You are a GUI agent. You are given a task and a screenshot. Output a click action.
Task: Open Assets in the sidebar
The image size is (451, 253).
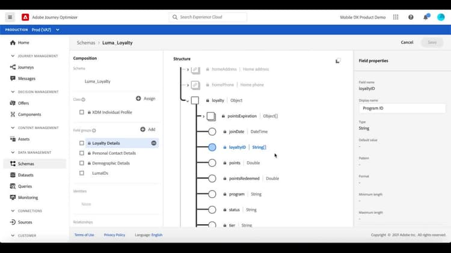tap(23, 139)
